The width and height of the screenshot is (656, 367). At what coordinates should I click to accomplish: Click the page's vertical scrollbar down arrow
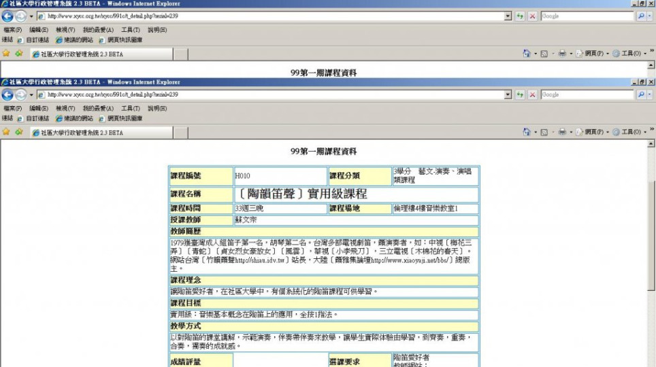[651, 363]
